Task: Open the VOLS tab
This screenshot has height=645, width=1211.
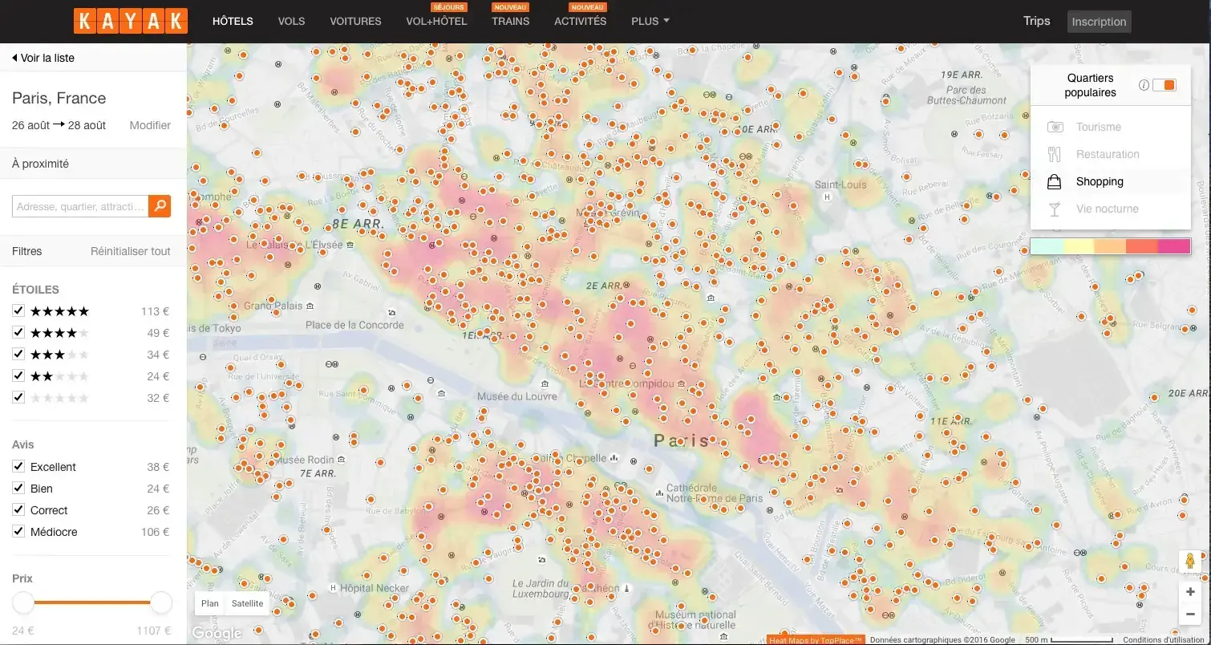Action: click(291, 21)
